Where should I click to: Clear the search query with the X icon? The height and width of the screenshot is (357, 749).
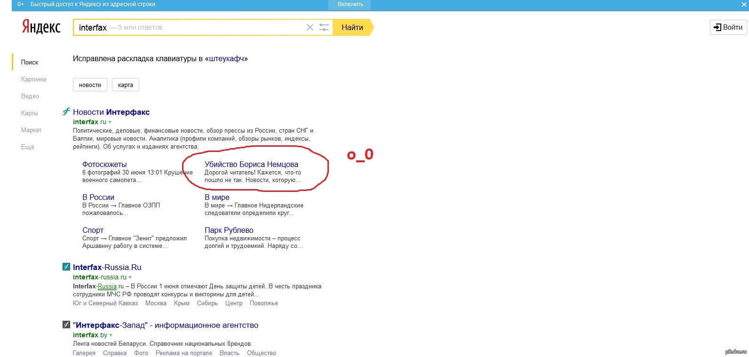tap(310, 27)
